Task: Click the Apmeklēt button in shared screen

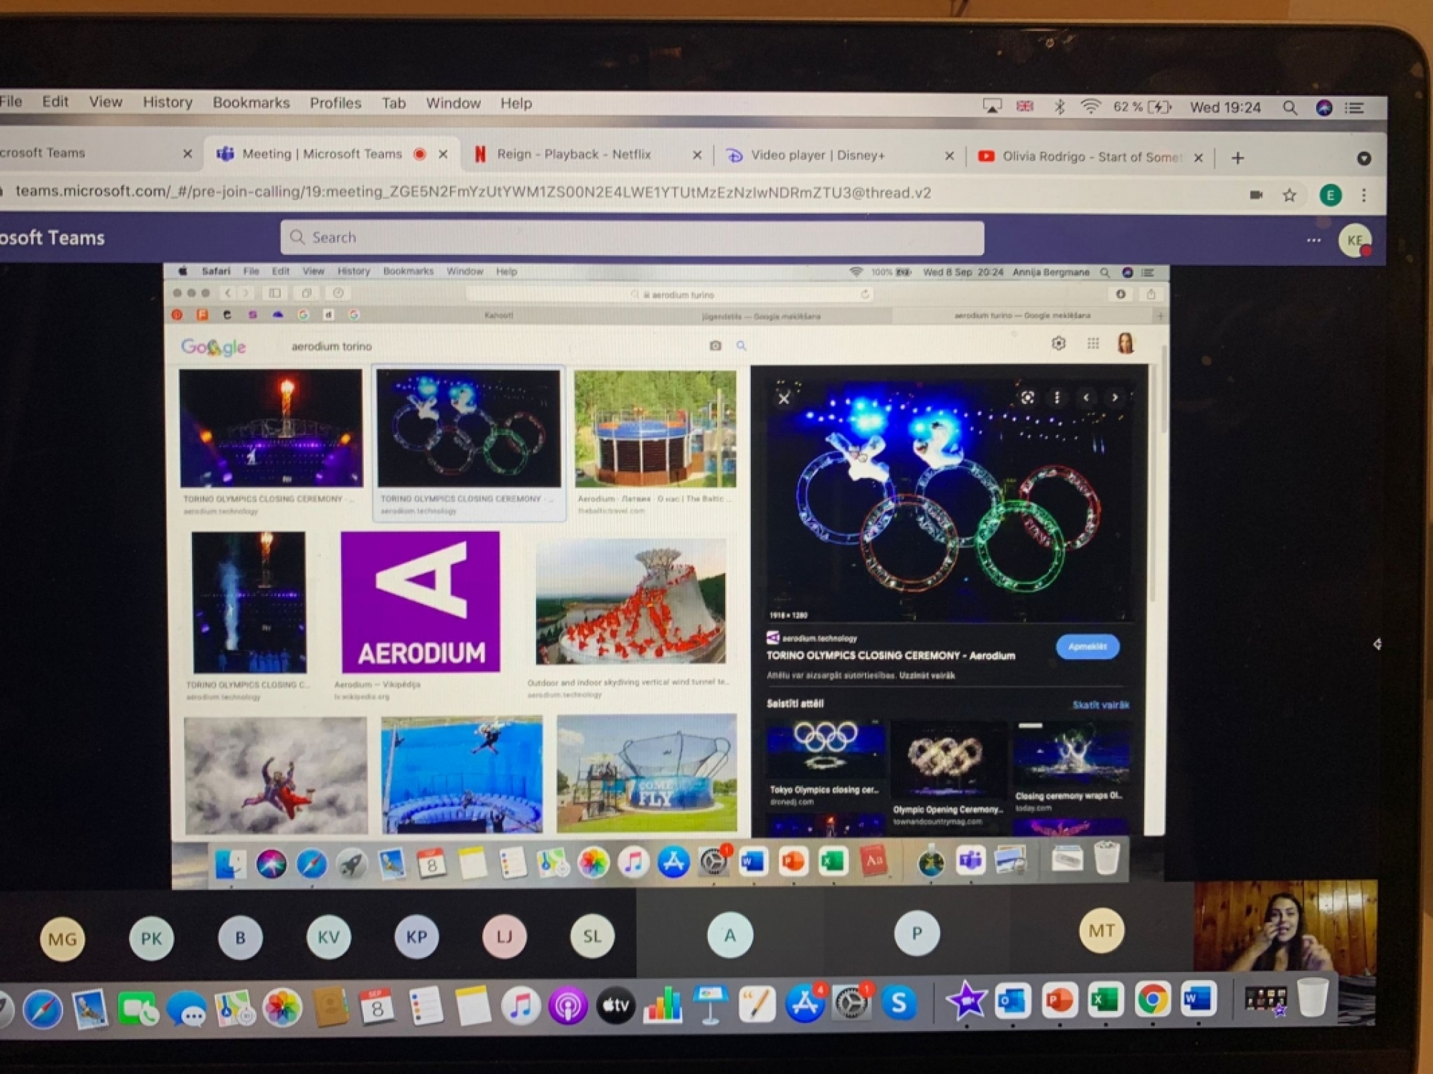Action: tap(1087, 646)
